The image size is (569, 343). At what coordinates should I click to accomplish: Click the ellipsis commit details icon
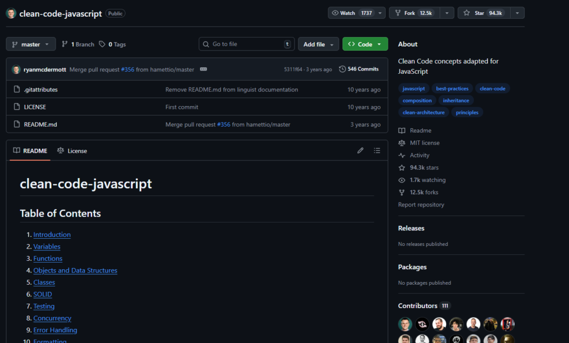point(203,69)
